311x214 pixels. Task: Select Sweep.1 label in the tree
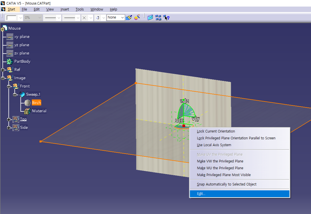33,95
